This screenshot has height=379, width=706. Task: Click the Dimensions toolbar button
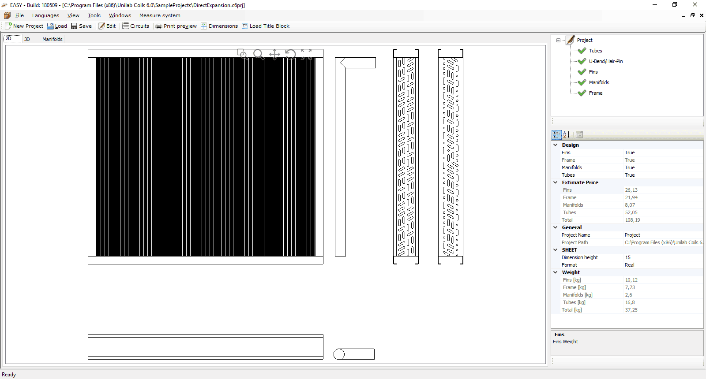tap(219, 26)
